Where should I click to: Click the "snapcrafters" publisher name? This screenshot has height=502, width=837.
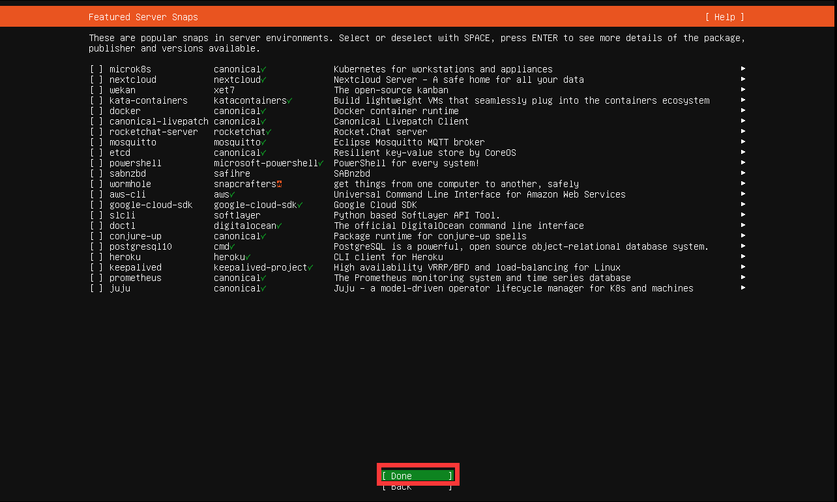pyautogui.click(x=245, y=184)
